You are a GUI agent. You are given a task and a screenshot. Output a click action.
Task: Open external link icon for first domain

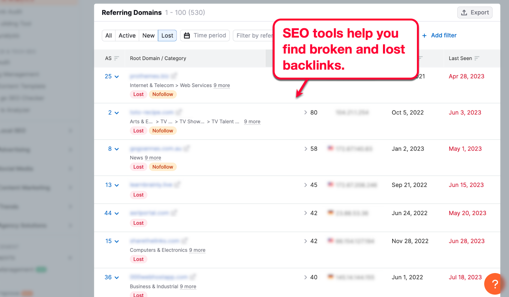click(x=174, y=76)
